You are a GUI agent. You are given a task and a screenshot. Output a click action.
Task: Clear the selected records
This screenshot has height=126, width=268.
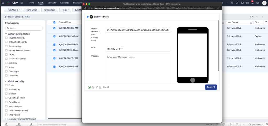[x=28, y=17]
